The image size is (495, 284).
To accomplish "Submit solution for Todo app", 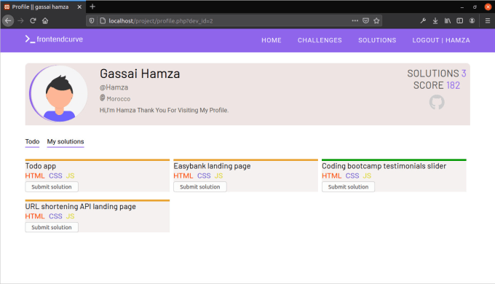I will (52, 186).
